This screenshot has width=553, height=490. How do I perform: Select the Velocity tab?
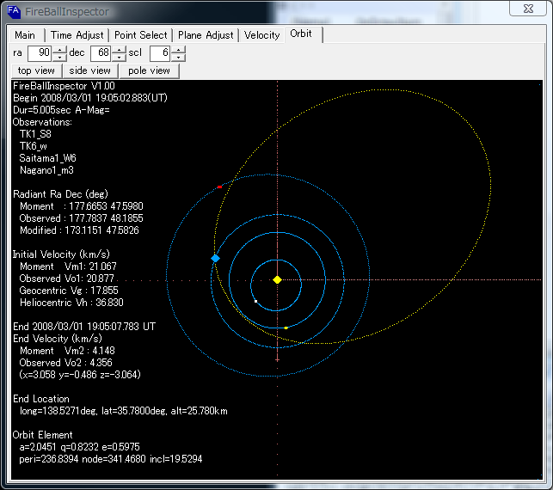[262, 35]
